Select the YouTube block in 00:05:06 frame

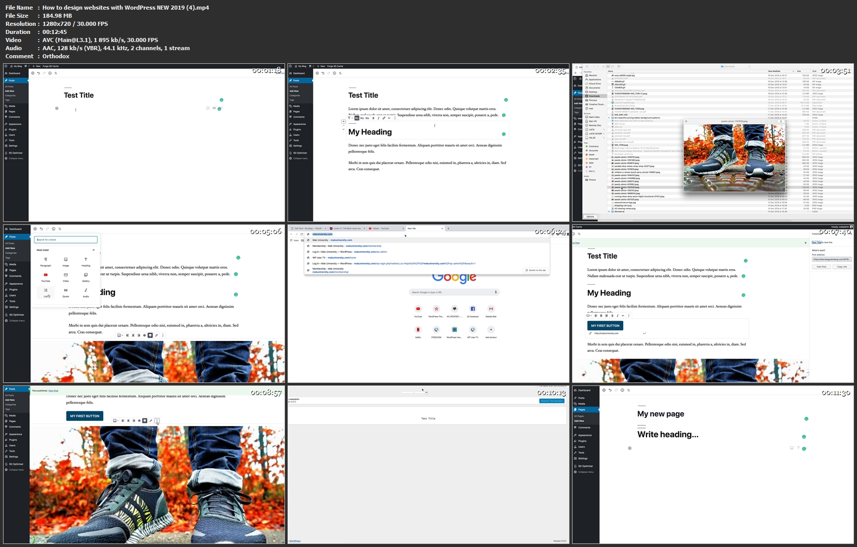click(46, 277)
